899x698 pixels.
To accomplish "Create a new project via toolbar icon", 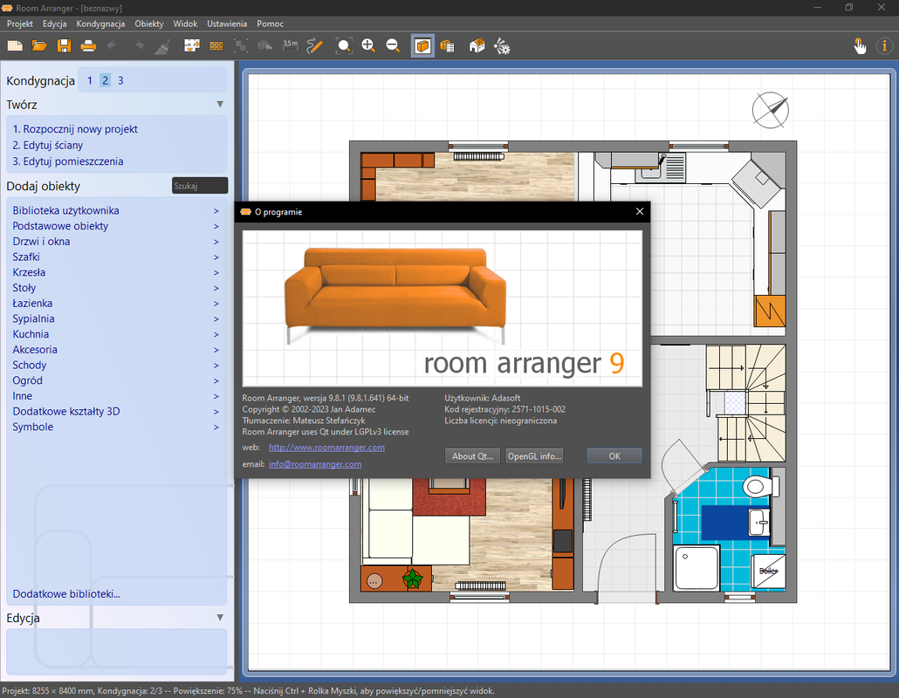I will [x=15, y=46].
